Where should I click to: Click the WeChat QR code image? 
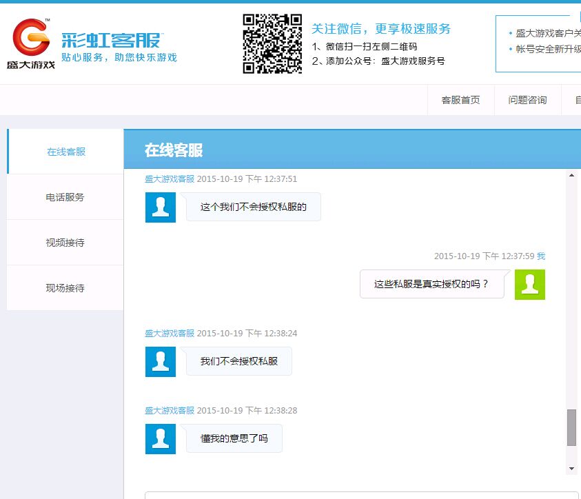(272, 43)
